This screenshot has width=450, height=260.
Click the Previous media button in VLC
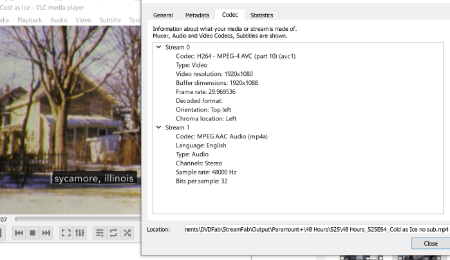[19, 233]
